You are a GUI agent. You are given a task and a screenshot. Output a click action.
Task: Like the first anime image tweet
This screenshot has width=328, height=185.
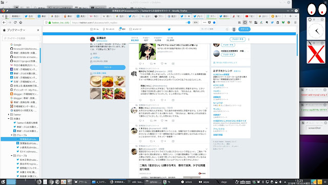coord(162,64)
